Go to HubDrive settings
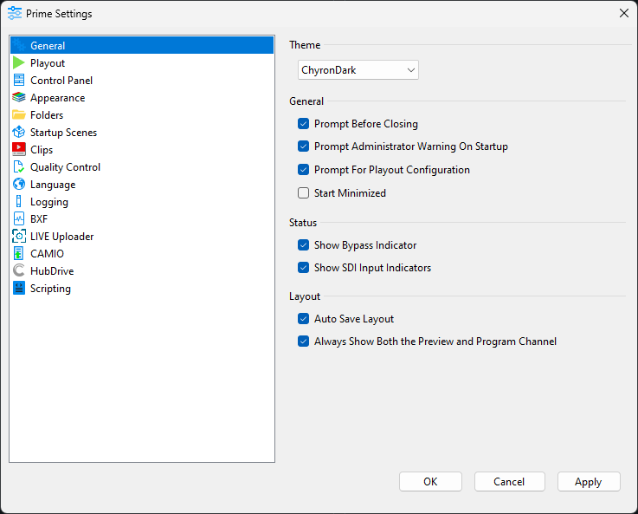The image size is (638, 514). click(52, 271)
